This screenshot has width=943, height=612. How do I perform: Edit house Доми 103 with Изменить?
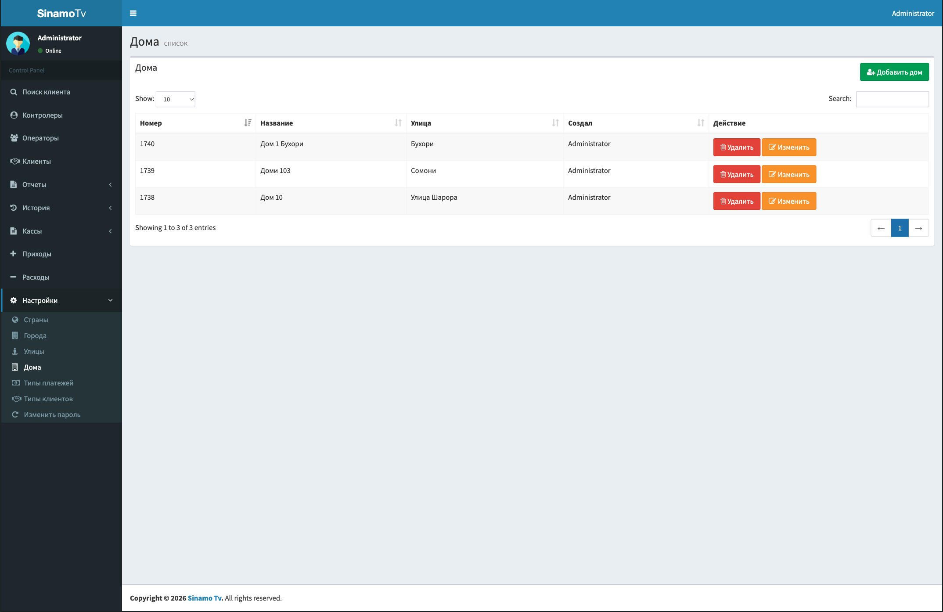789,174
